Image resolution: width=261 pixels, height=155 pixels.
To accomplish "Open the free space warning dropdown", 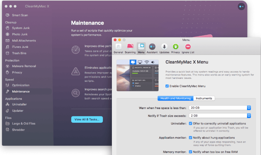I will [220, 108].
